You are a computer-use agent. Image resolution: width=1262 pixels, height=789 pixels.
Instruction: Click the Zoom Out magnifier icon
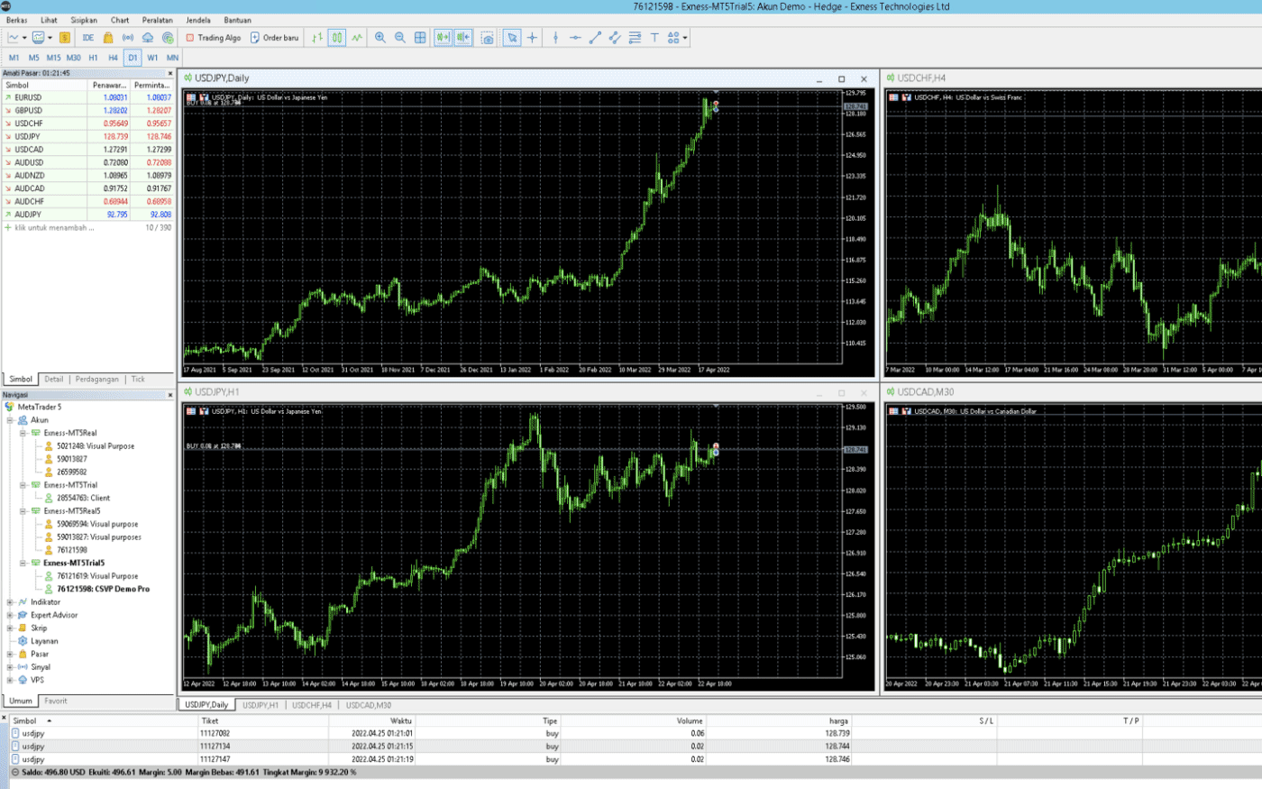click(400, 38)
